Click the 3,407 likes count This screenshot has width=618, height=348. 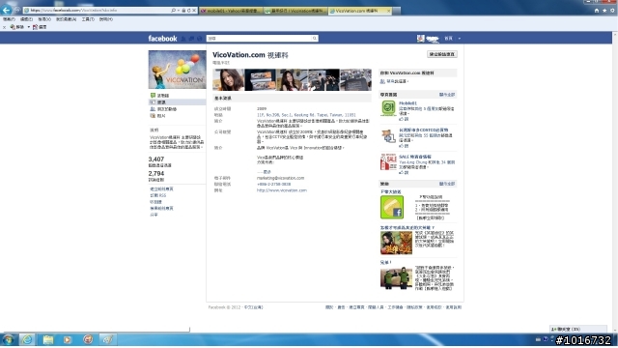pyautogui.click(x=156, y=159)
